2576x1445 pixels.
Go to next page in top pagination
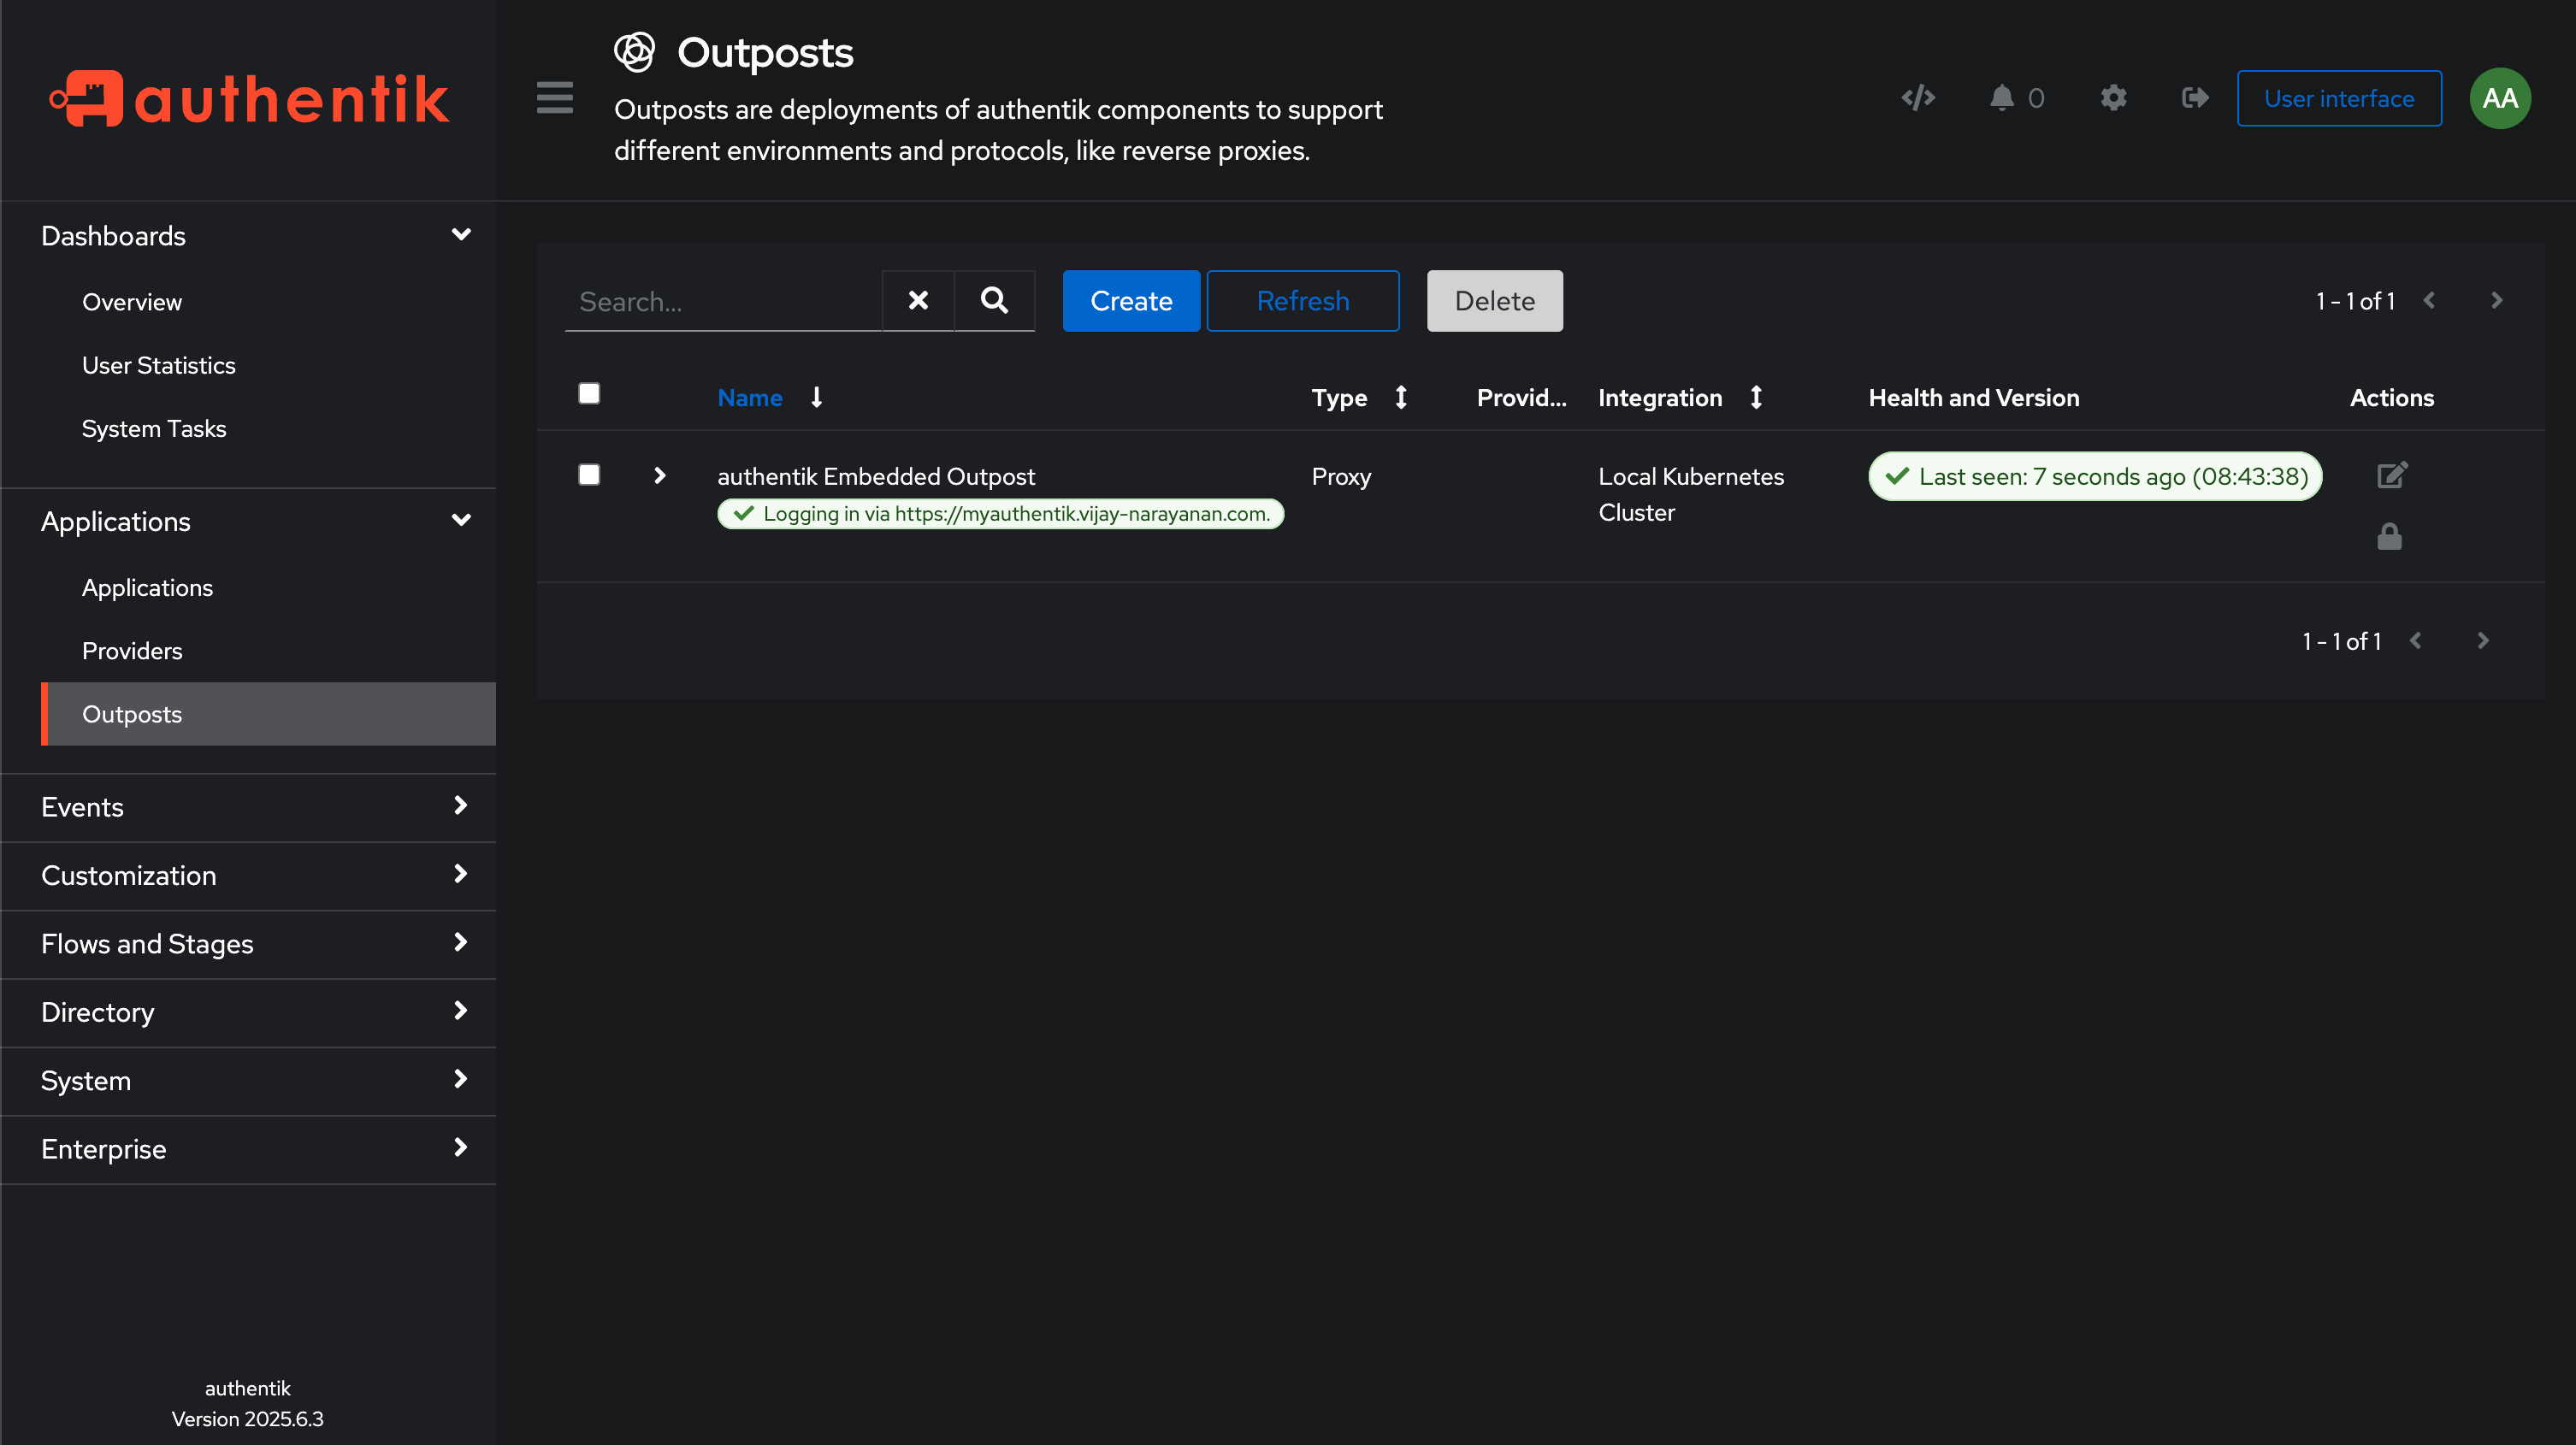(x=2496, y=300)
